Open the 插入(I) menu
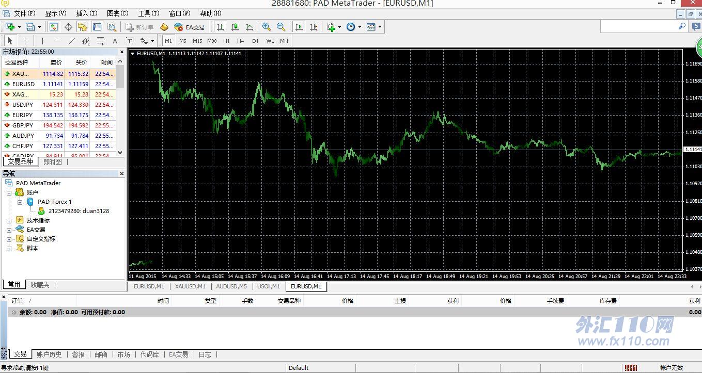 coord(87,13)
